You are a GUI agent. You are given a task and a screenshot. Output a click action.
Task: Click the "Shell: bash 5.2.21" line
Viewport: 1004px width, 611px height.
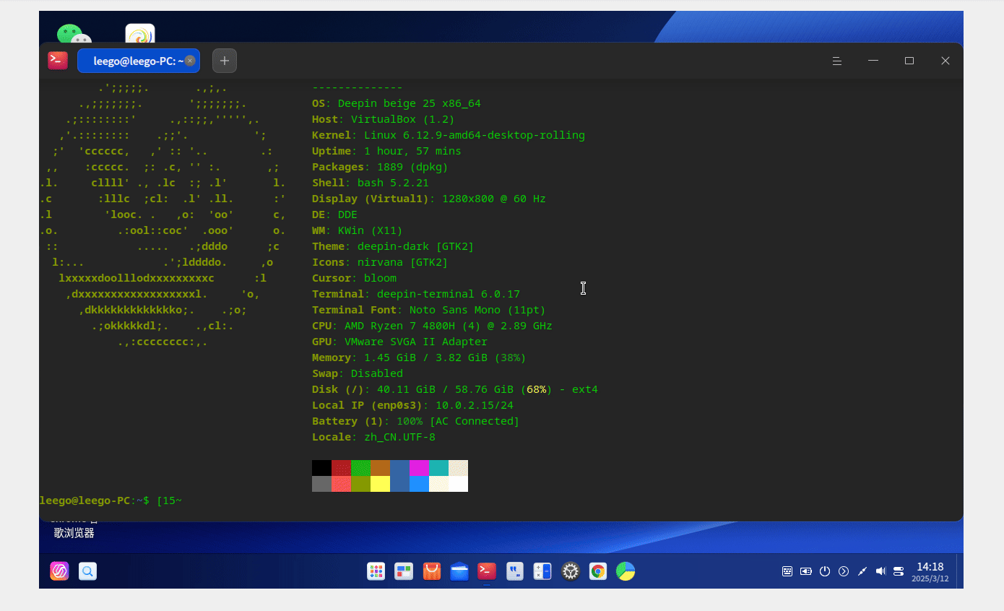(371, 183)
